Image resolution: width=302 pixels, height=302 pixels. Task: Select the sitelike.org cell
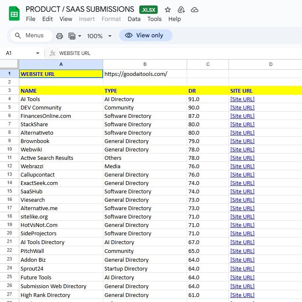coord(61,217)
